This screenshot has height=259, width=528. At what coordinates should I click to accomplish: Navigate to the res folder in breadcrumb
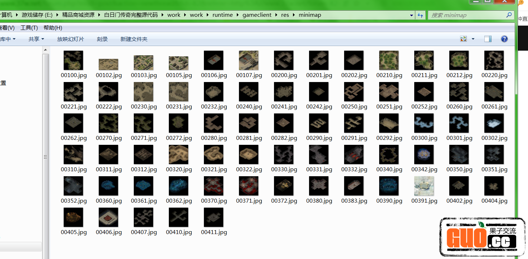point(285,15)
